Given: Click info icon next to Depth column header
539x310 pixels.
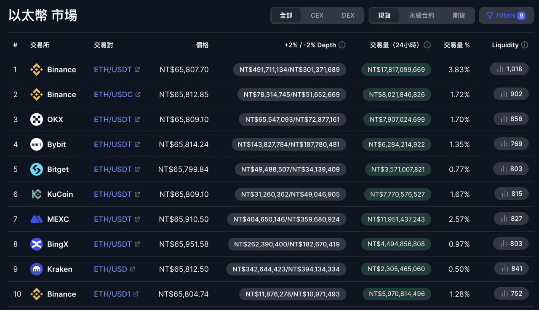Looking at the screenshot, I should click(342, 45).
